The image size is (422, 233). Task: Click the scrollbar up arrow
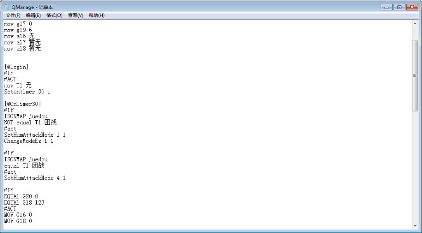[415, 23]
